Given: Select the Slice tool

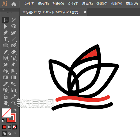Looking at the screenshot, I should coord(14,97).
